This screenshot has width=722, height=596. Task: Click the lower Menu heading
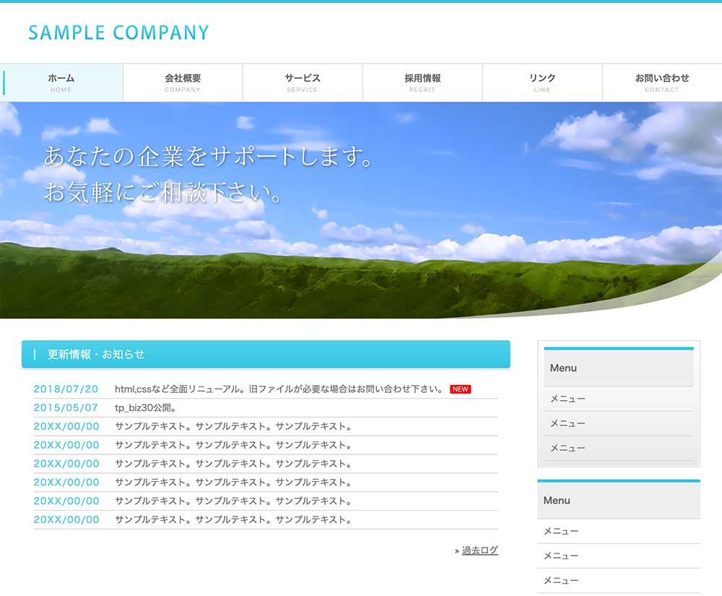[x=619, y=499]
